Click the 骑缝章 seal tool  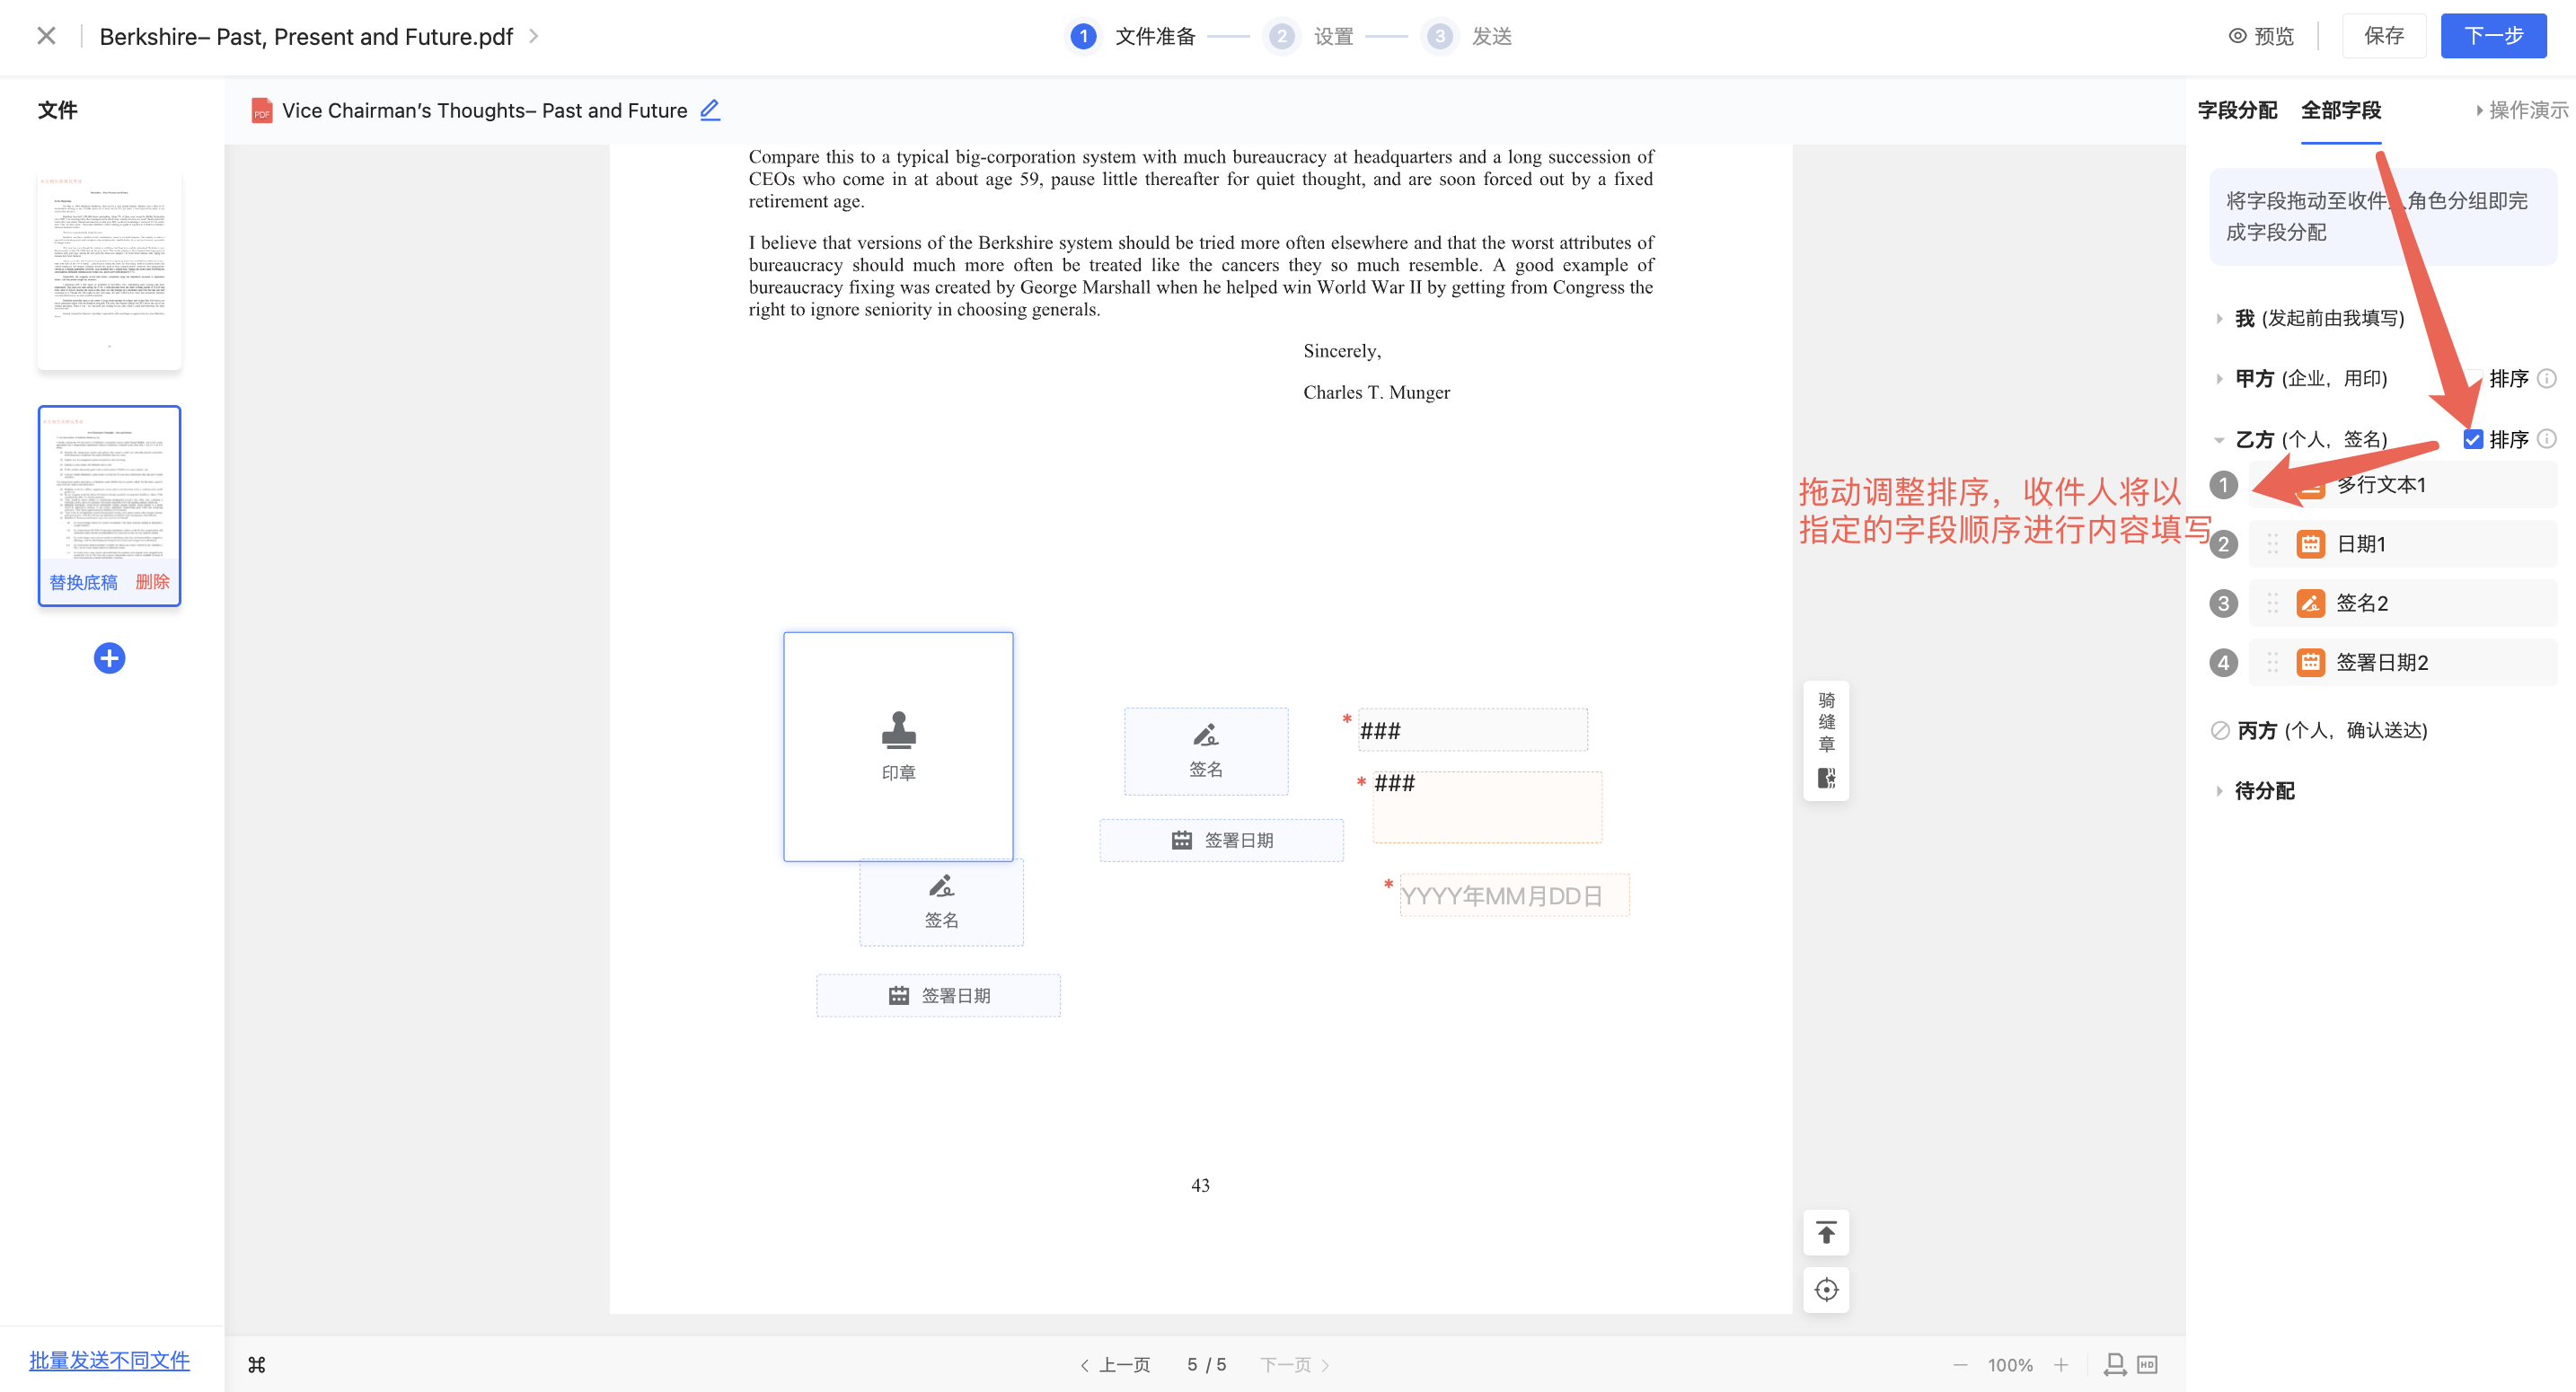1826,740
